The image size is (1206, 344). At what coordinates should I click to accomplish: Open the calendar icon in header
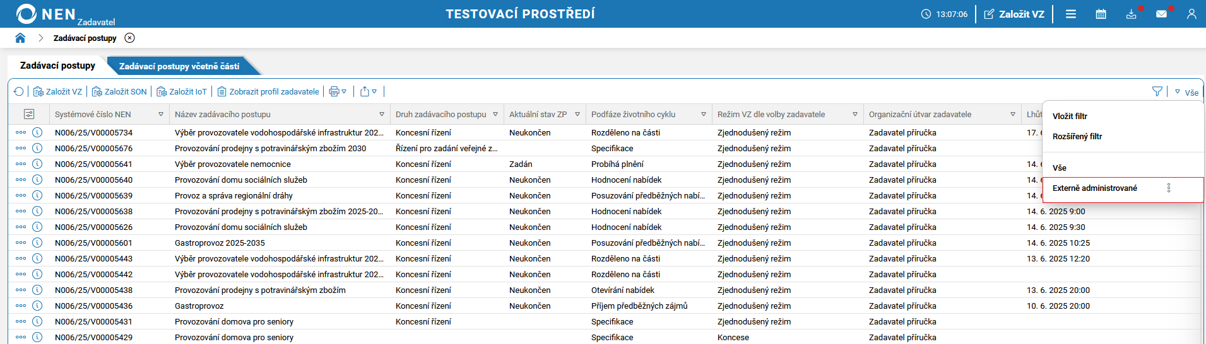coord(1101,14)
